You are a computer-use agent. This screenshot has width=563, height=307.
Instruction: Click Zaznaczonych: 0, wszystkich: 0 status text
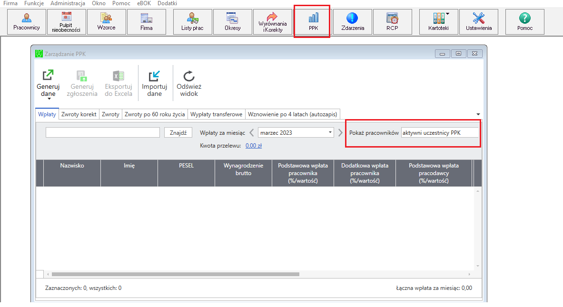83,288
